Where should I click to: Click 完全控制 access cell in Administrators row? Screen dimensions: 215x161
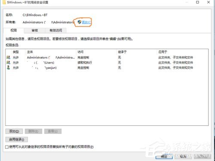[83, 58]
